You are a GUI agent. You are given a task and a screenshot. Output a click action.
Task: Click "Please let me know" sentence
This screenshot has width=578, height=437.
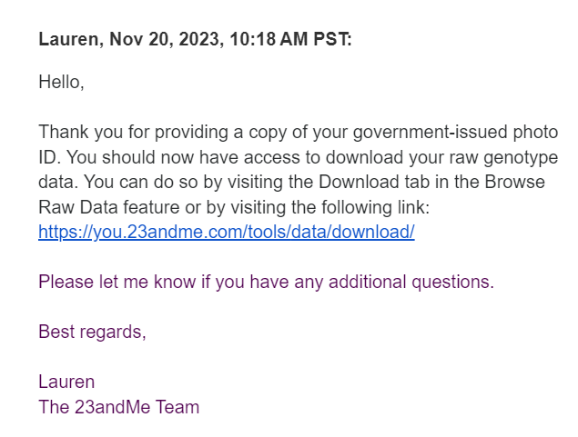pyautogui.click(x=266, y=282)
